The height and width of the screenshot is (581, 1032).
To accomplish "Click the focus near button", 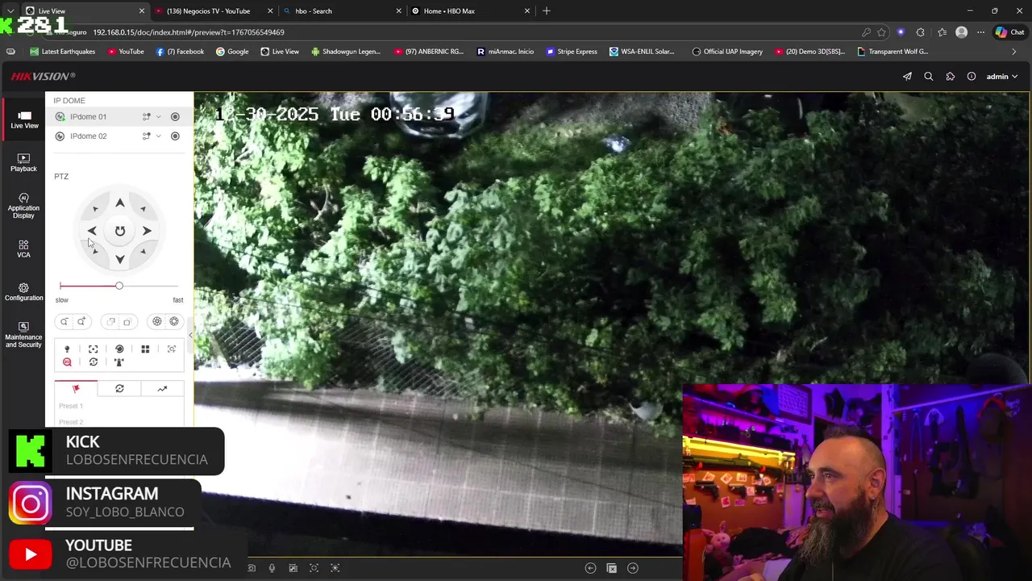I will pos(111,321).
